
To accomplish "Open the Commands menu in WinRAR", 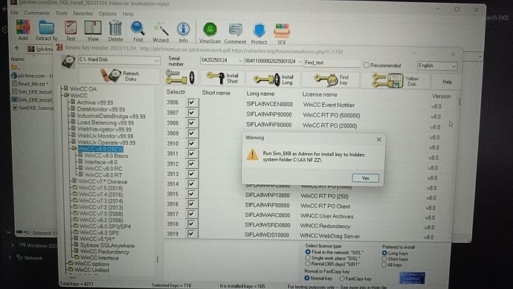I will (37, 13).
